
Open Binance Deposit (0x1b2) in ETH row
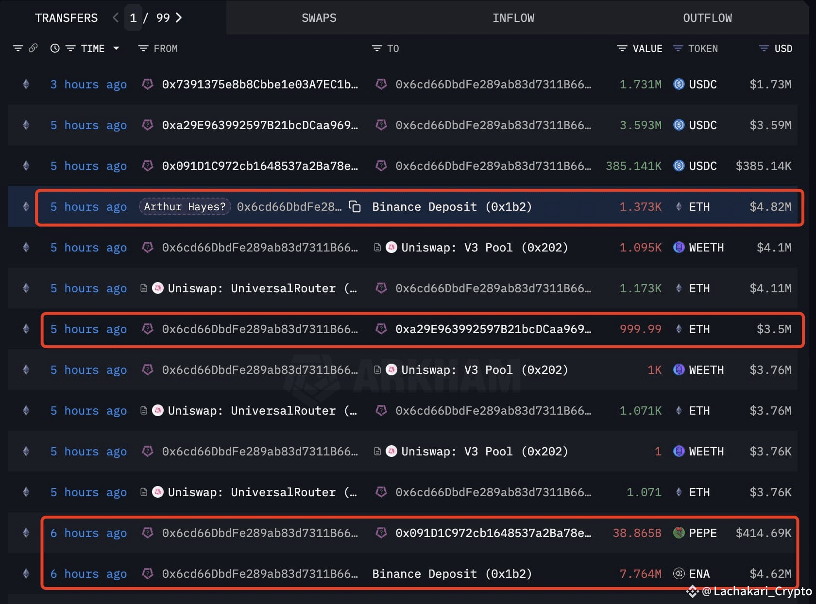click(452, 207)
